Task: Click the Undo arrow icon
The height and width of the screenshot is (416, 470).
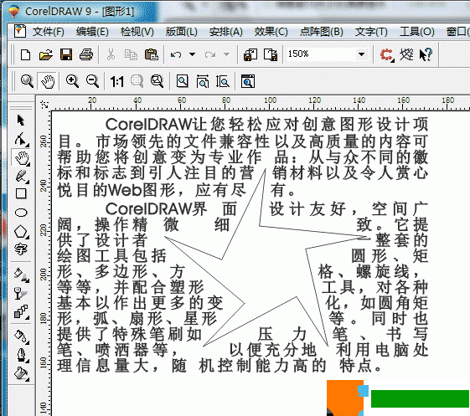Action: (x=176, y=54)
